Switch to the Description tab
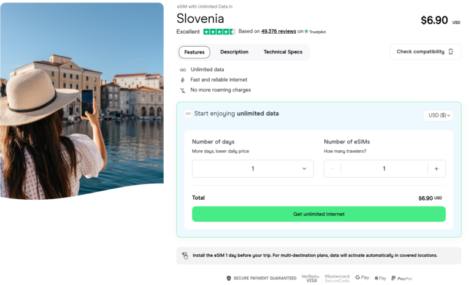Image resolution: width=471 pixels, height=285 pixels. (x=234, y=52)
